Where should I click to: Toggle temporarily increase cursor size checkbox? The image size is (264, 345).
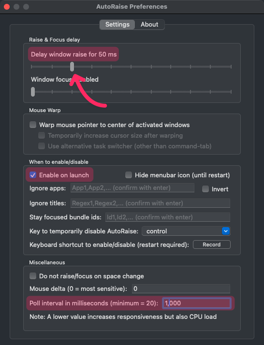42,135
